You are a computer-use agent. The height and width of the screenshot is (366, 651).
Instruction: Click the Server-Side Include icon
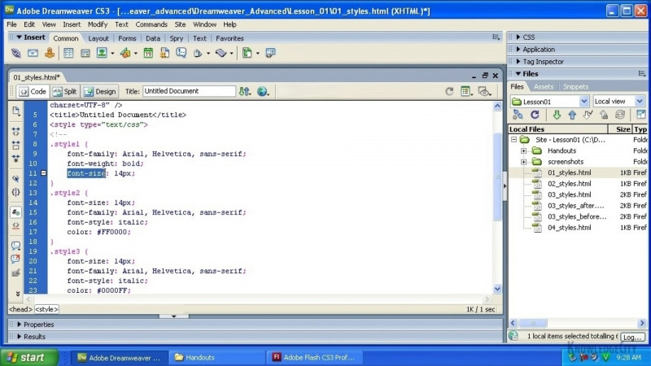point(165,53)
